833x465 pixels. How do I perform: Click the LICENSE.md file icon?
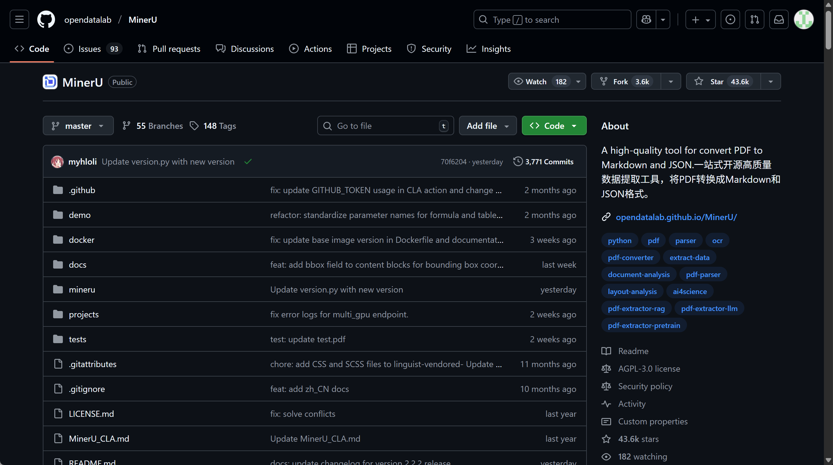click(58, 414)
